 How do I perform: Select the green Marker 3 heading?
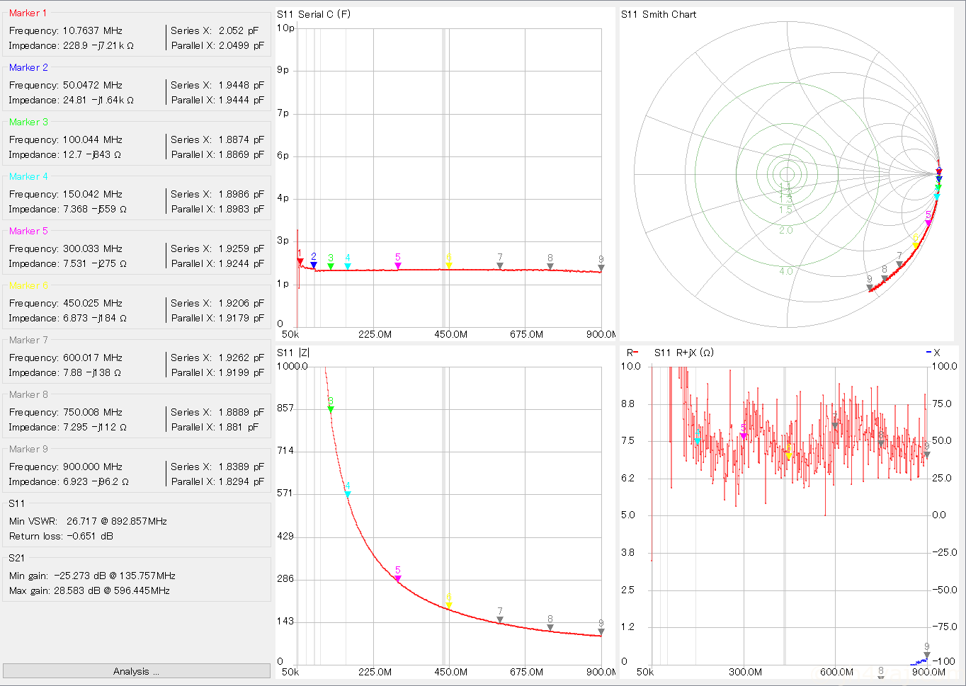pos(28,122)
